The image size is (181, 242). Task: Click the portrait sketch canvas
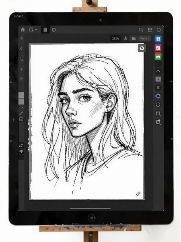87,121
